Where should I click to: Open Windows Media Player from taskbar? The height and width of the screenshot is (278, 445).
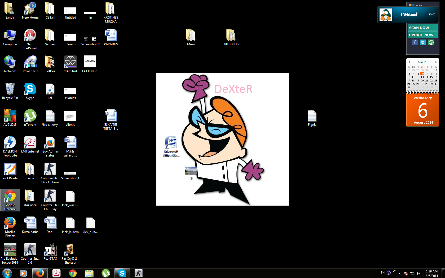tap(23, 273)
